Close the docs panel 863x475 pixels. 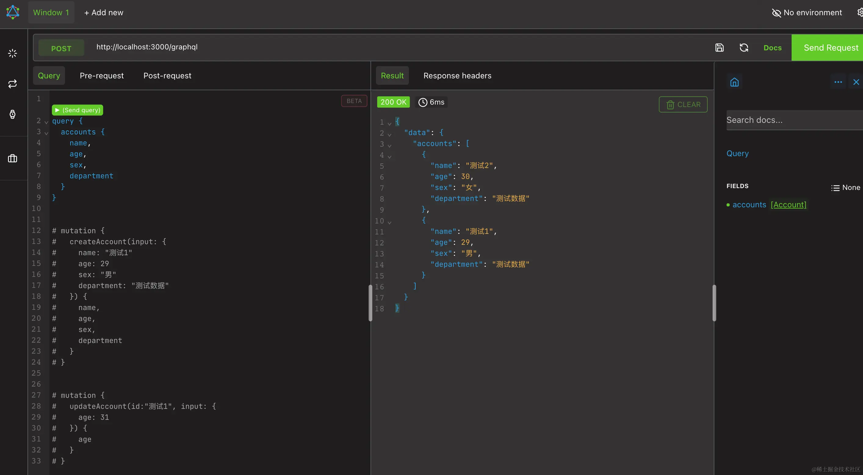point(856,82)
